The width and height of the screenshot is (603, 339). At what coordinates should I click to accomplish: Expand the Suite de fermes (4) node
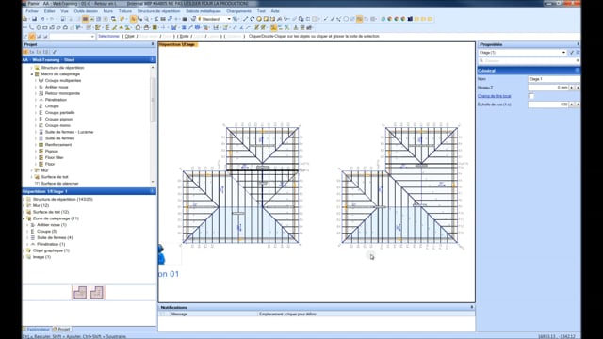pyautogui.click(x=27, y=238)
